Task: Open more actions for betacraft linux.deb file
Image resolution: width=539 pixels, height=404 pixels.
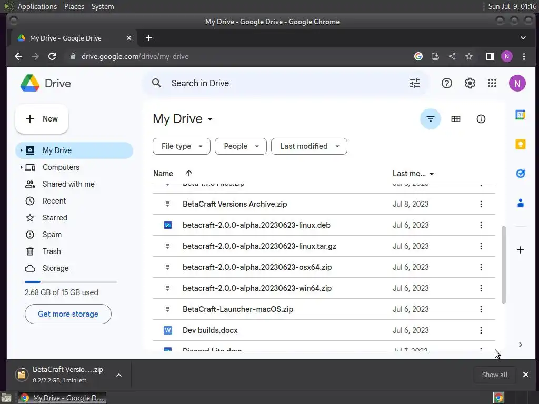Action: [481, 225]
